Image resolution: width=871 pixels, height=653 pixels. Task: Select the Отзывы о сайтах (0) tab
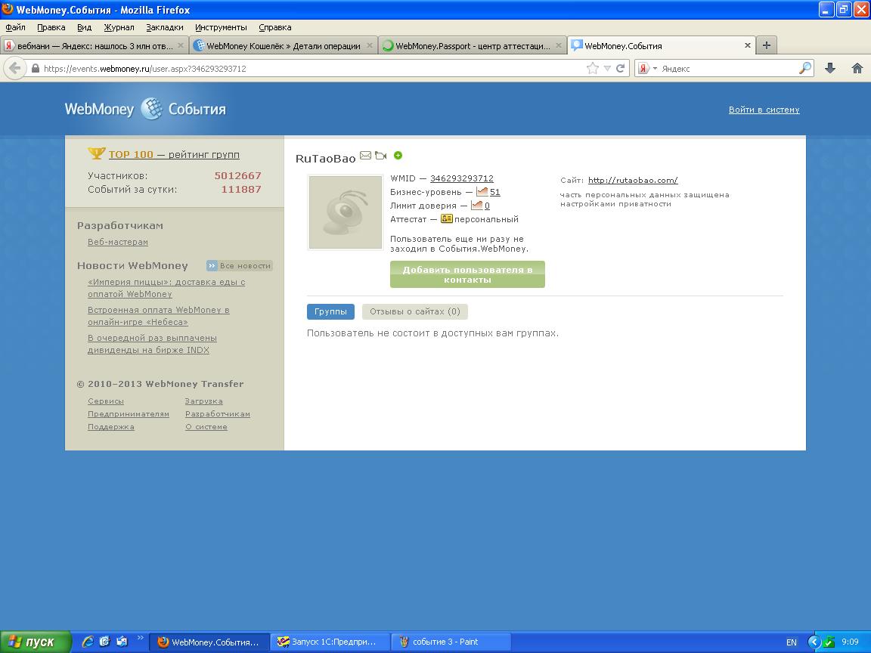(x=415, y=311)
